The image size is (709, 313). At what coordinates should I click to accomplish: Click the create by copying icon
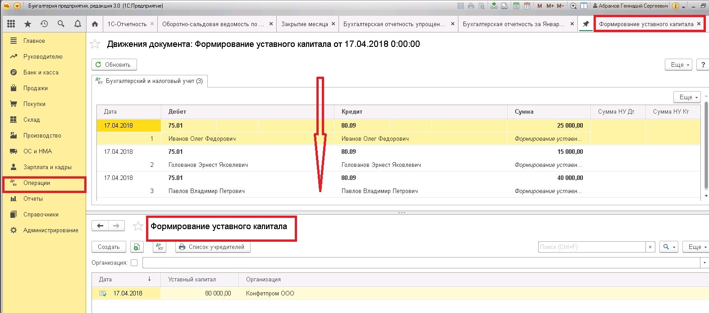point(137,247)
